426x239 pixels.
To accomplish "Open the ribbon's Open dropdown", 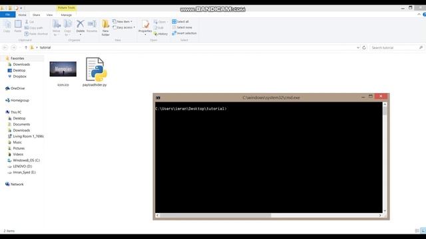I will pos(160,22).
